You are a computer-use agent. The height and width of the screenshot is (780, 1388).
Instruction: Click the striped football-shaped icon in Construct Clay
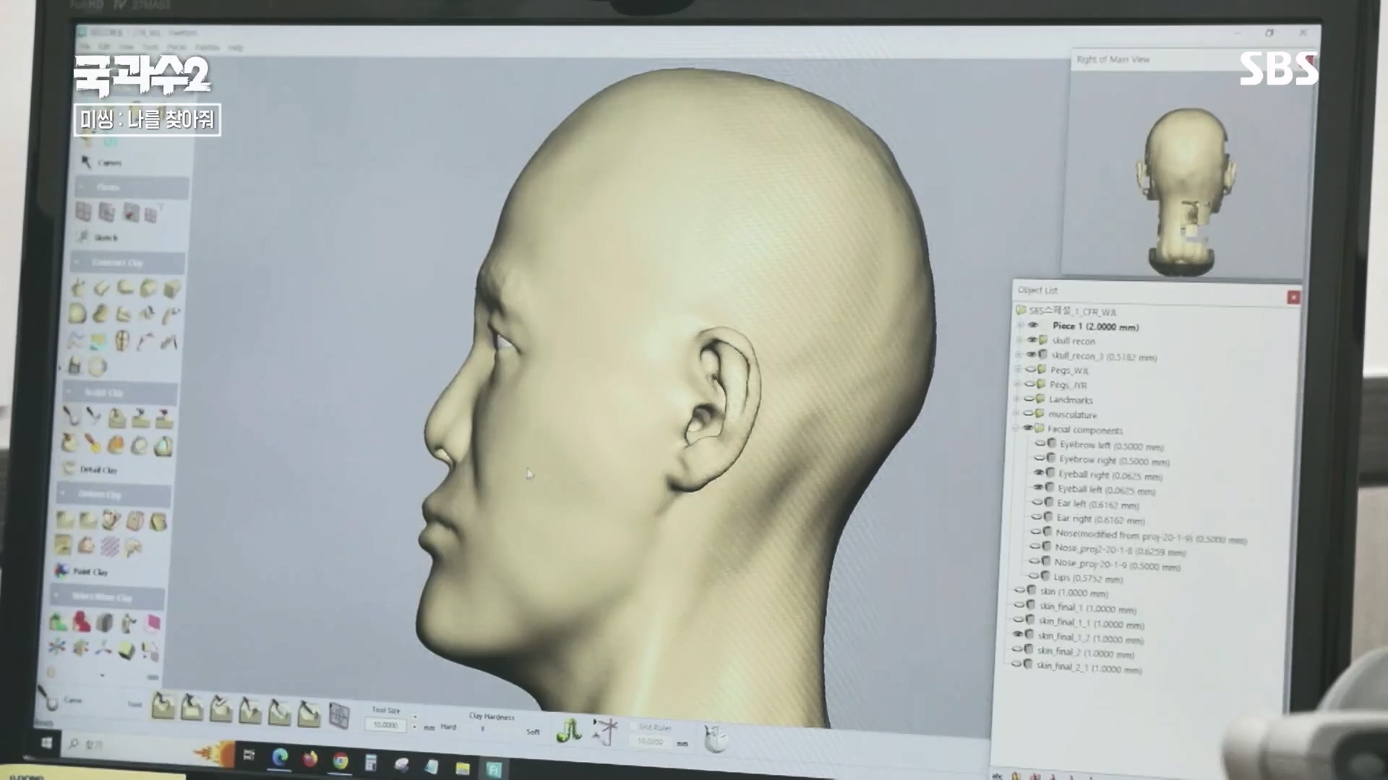pyautogui.click(x=122, y=340)
